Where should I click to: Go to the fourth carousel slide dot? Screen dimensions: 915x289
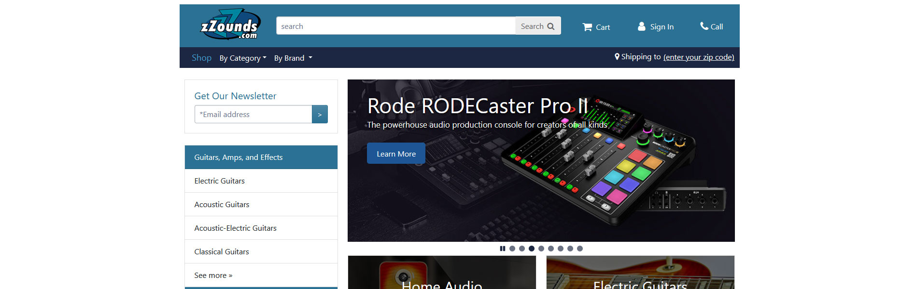coord(541,249)
